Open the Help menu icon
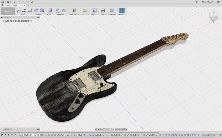 click(218, 2)
